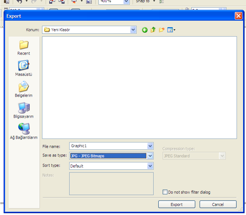Expand the Sort type dropdown
Screen dimensions: 246x215
click(x=150, y=166)
